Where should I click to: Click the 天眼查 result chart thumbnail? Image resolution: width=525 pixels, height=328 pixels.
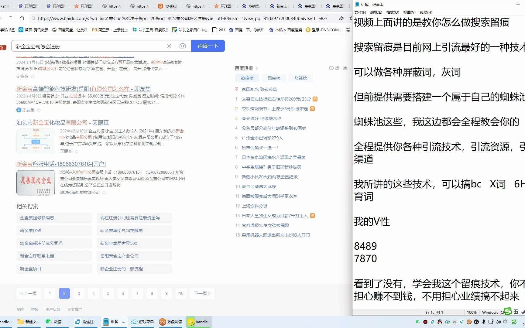(x=36, y=141)
